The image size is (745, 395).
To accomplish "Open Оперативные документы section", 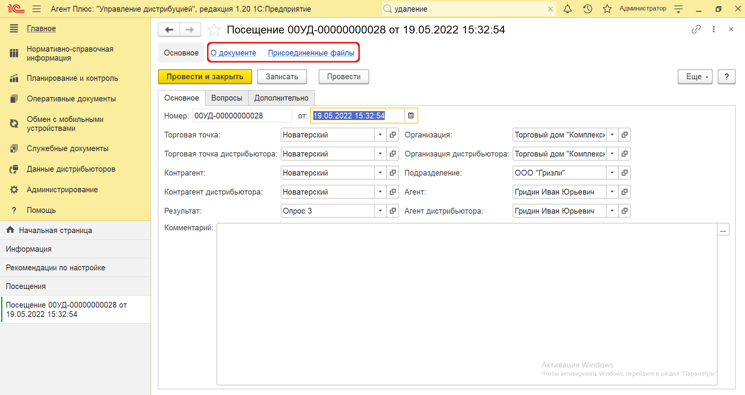I will tap(71, 99).
